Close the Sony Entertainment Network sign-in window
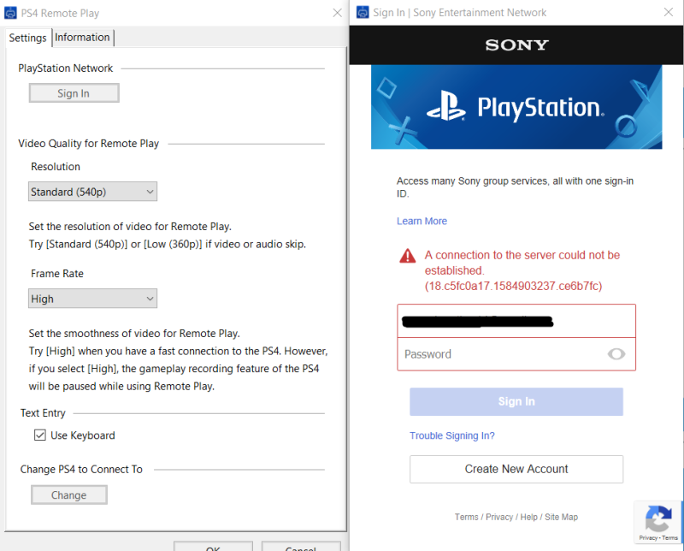Screen dimensions: 684x551 click(669, 12)
